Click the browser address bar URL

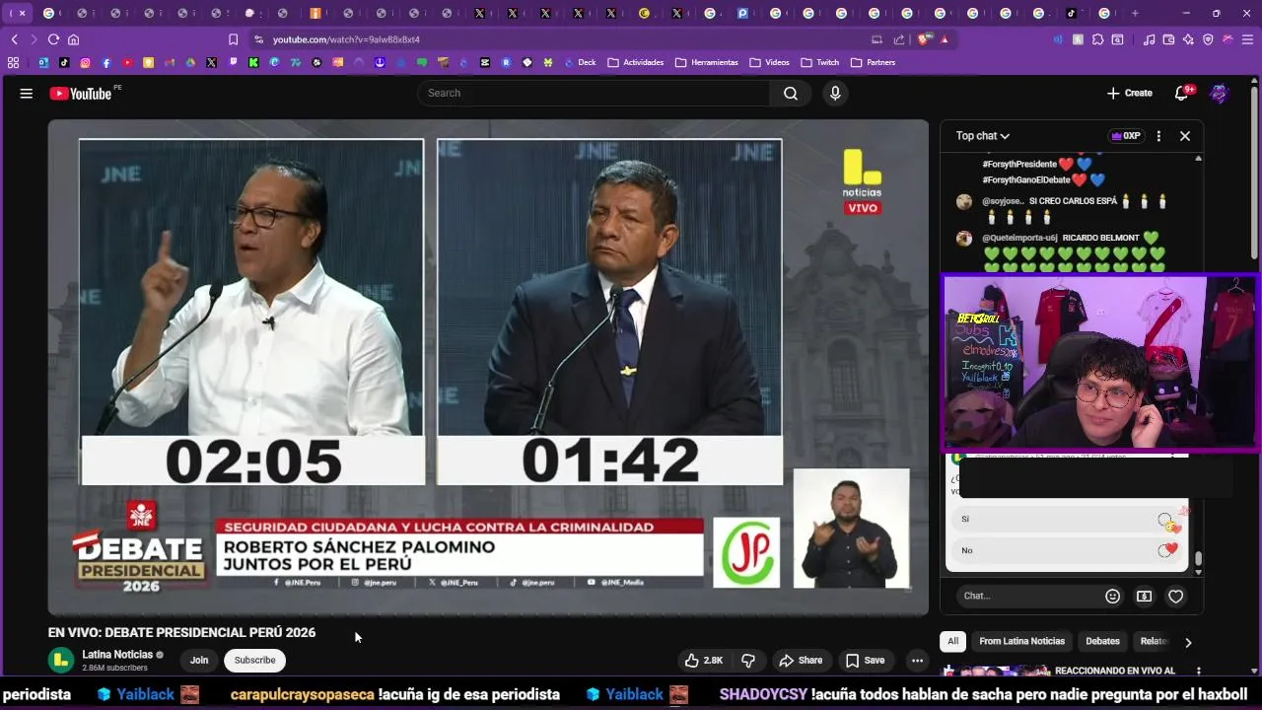(x=346, y=39)
